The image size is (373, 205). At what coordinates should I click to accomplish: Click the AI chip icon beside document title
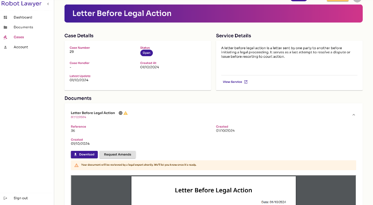[x=121, y=113]
